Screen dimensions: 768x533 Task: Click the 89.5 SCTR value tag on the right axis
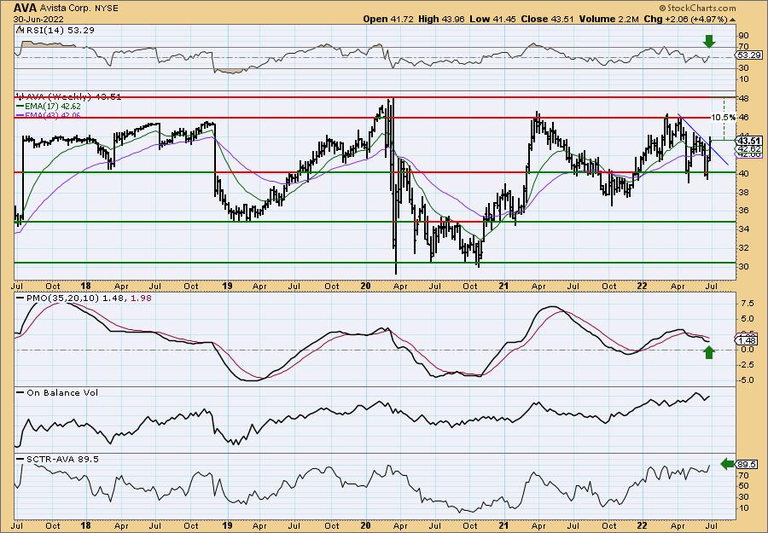coord(747,465)
